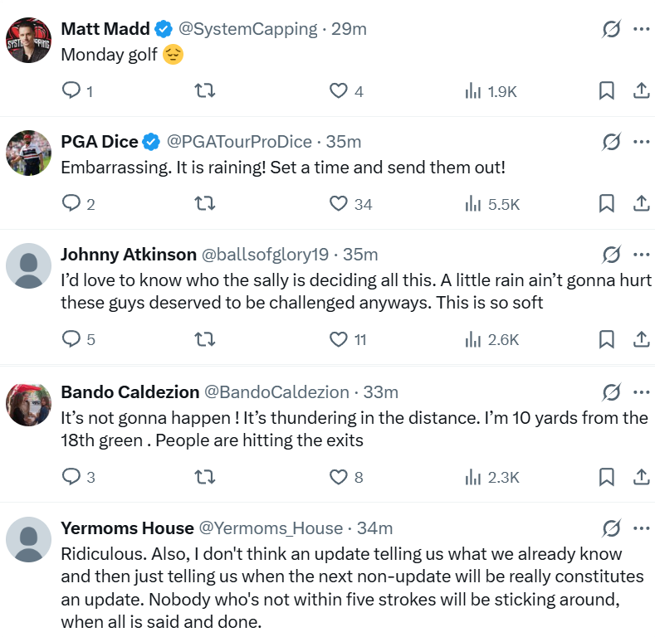Reply to Matt Madd's Monday golf tweet
Image resolution: width=655 pixels, height=637 pixels.
click(x=72, y=90)
